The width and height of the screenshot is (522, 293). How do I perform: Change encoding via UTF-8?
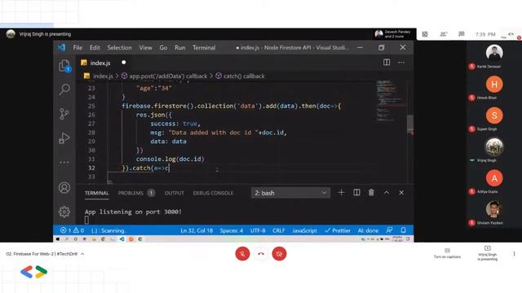tap(258, 230)
